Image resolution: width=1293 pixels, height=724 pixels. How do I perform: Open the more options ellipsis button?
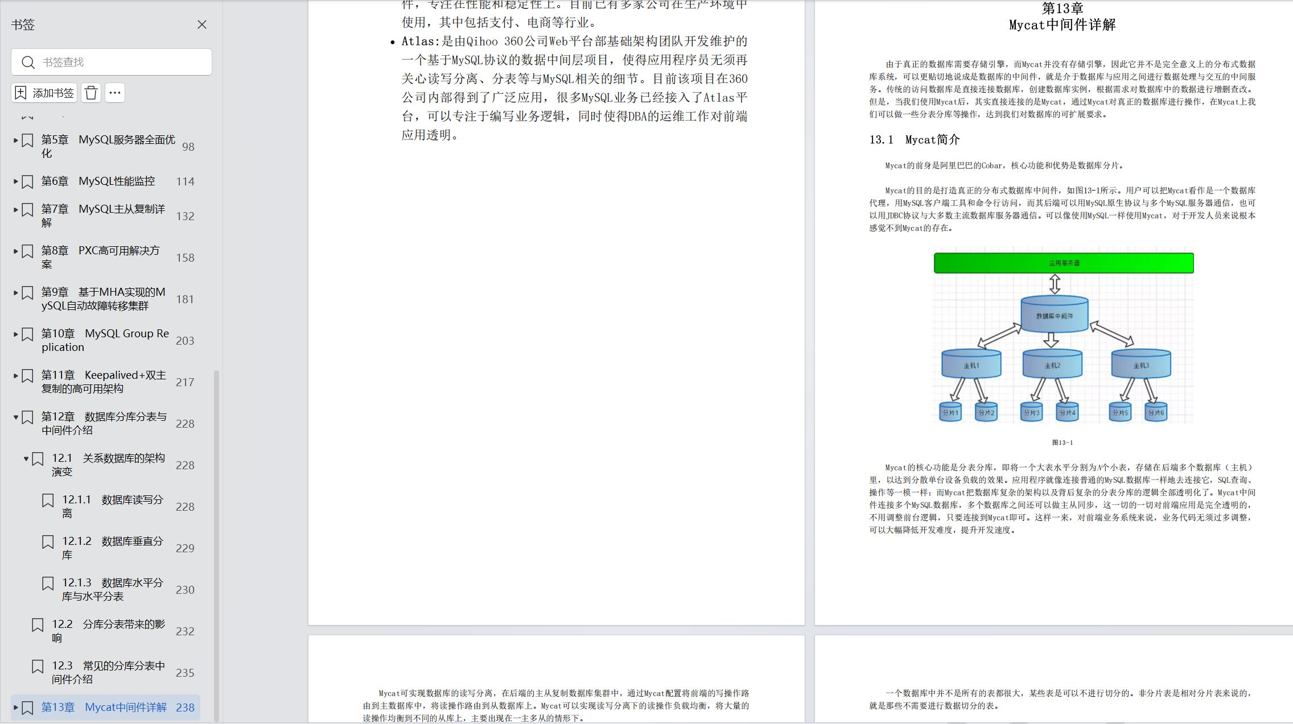point(115,93)
